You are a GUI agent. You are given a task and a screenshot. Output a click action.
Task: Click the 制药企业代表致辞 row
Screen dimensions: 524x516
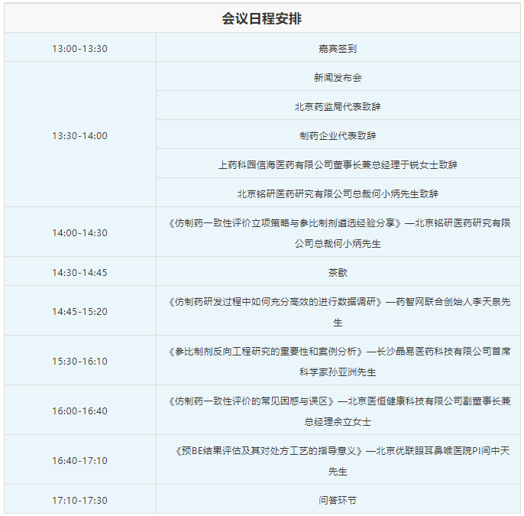click(x=338, y=135)
